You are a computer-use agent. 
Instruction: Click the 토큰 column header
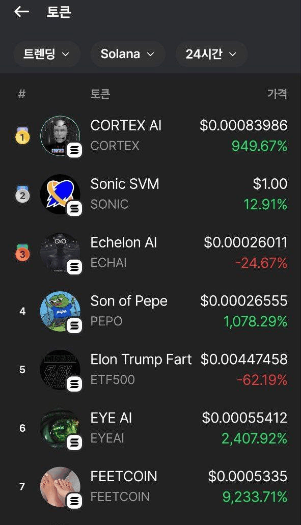(x=100, y=94)
